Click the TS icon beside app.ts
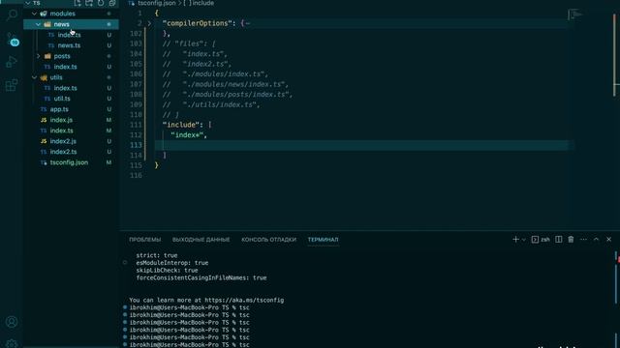Screen dimensions: 620x348 [x=44, y=109]
